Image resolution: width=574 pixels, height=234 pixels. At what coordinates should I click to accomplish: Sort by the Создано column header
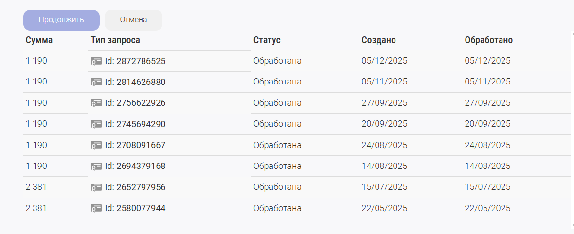pos(378,40)
